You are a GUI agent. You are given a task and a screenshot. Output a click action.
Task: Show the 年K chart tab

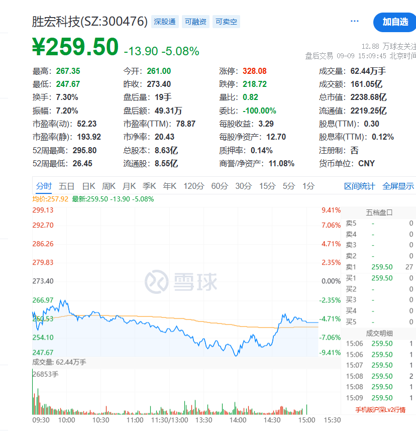point(170,186)
